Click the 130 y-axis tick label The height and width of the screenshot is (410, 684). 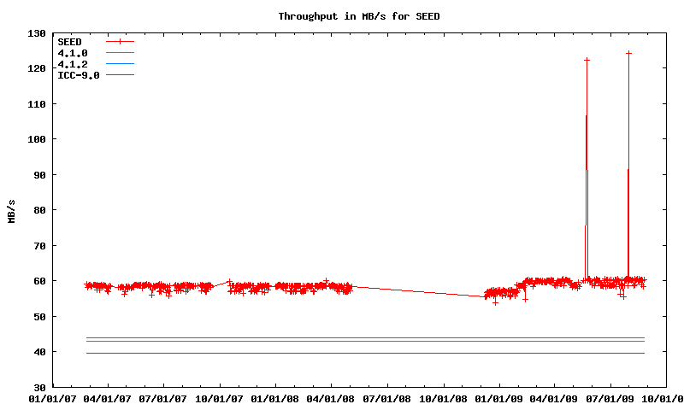[x=37, y=33]
